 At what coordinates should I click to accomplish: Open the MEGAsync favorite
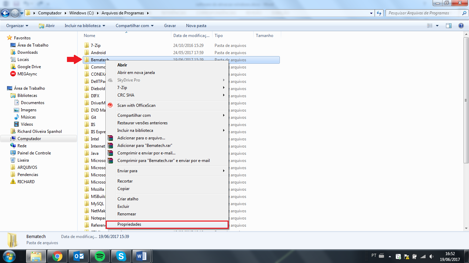[27, 74]
